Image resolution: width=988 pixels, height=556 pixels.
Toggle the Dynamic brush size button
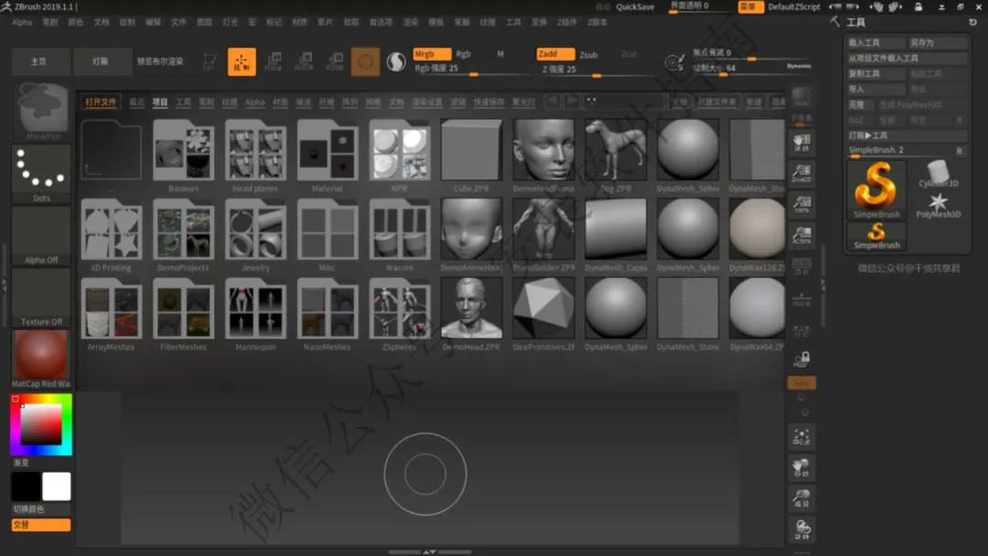(799, 66)
